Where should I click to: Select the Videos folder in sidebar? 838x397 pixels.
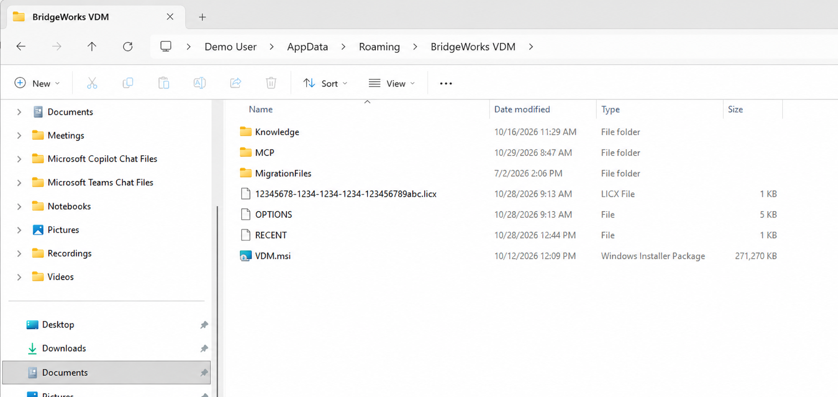click(x=60, y=277)
